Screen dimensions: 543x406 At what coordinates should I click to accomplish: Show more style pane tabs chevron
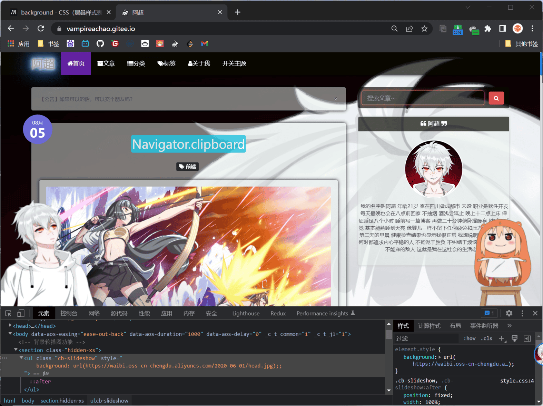tap(510, 326)
